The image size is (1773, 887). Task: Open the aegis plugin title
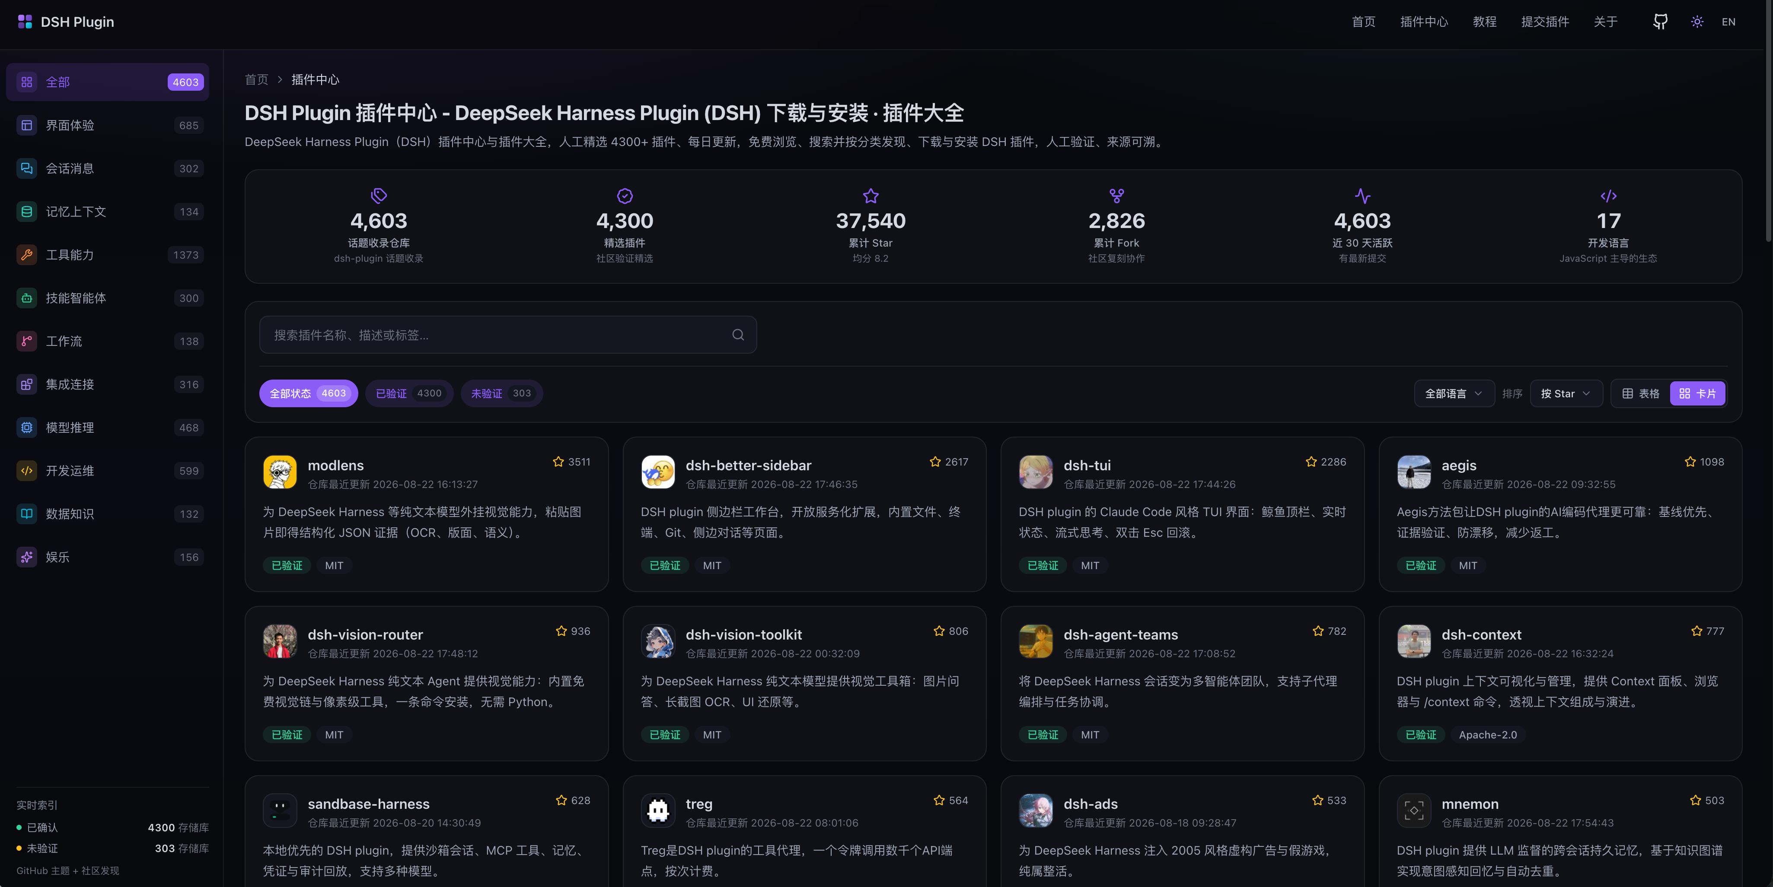click(1458, 466)
